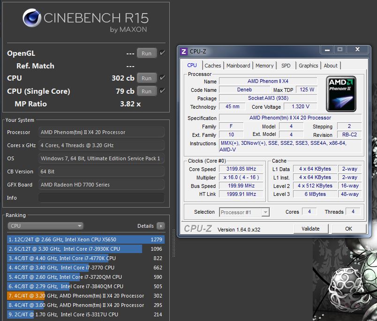
Task: Click the GFX Board field
Action: click(101, 185)
